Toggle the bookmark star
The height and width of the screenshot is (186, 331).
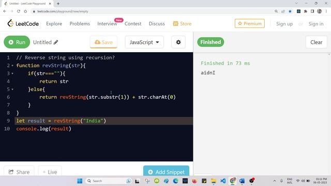[290, 11]
